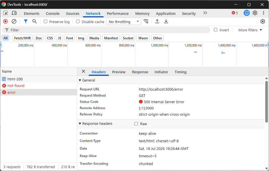Screen dimensions: 269x171
Task: Toggle the device toolbar icon
Action: click(14, 13)
